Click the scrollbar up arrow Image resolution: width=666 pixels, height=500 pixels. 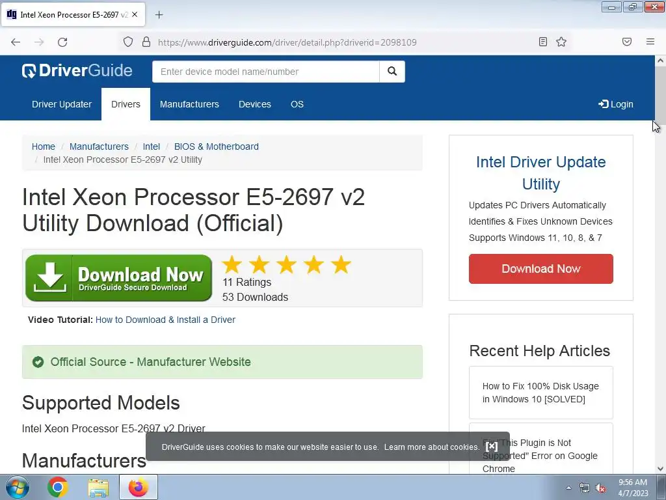660,61
